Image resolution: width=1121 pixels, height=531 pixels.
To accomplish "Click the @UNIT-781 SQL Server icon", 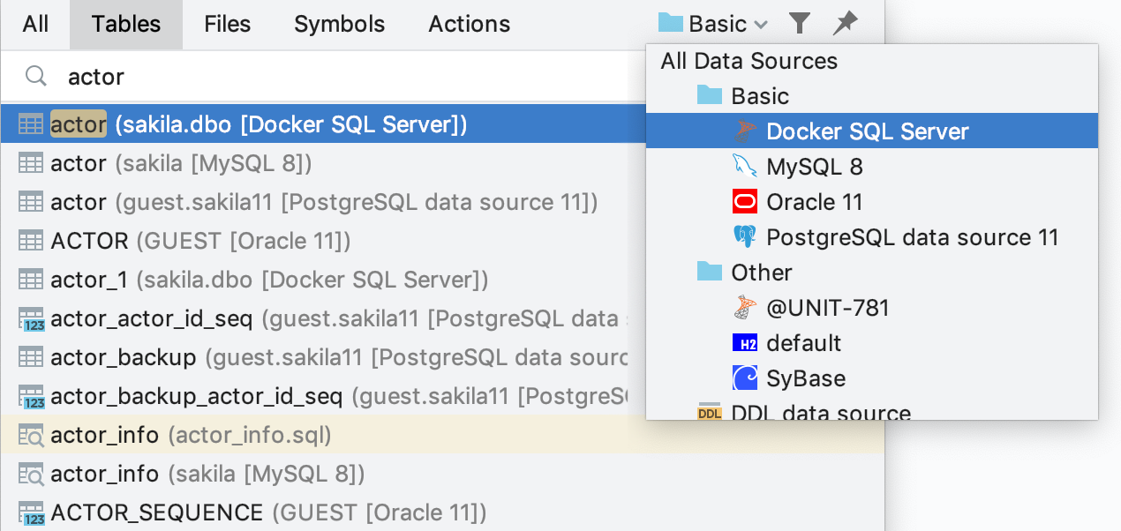I will pos(745,308).
